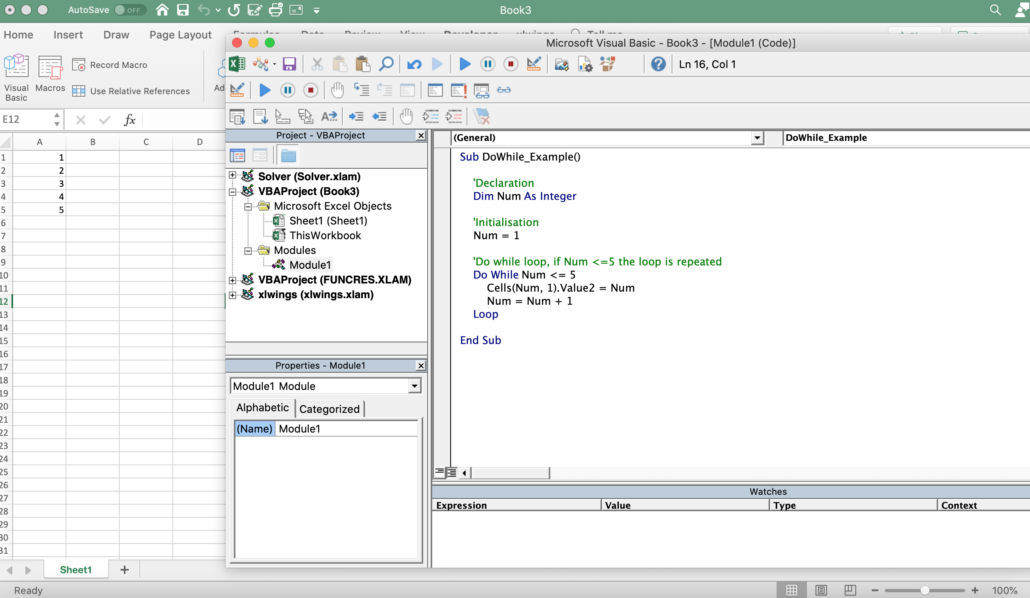Click the Indent icon in edit toolbar
Image resolution: width=1030 pixels, height=598 pixels.
pos(356,117)
